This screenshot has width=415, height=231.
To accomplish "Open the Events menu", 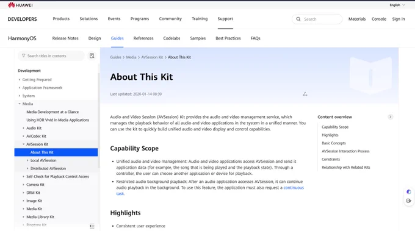I will (x=114, y=19).
